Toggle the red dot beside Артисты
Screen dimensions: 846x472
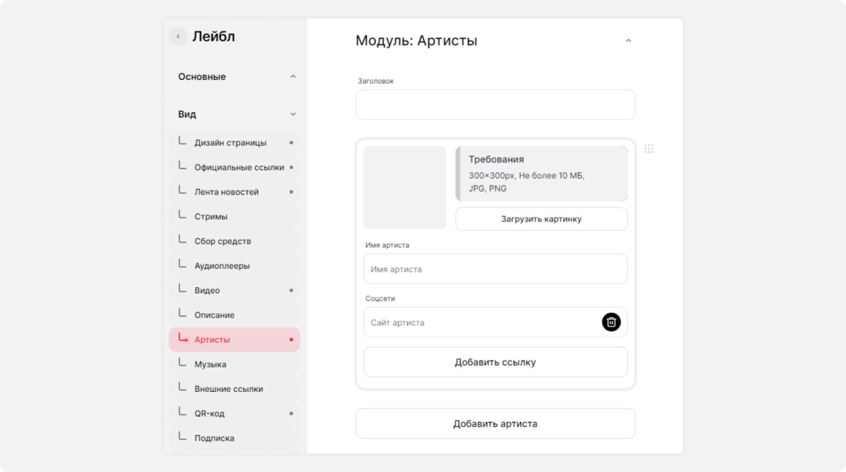click(291, 340)
